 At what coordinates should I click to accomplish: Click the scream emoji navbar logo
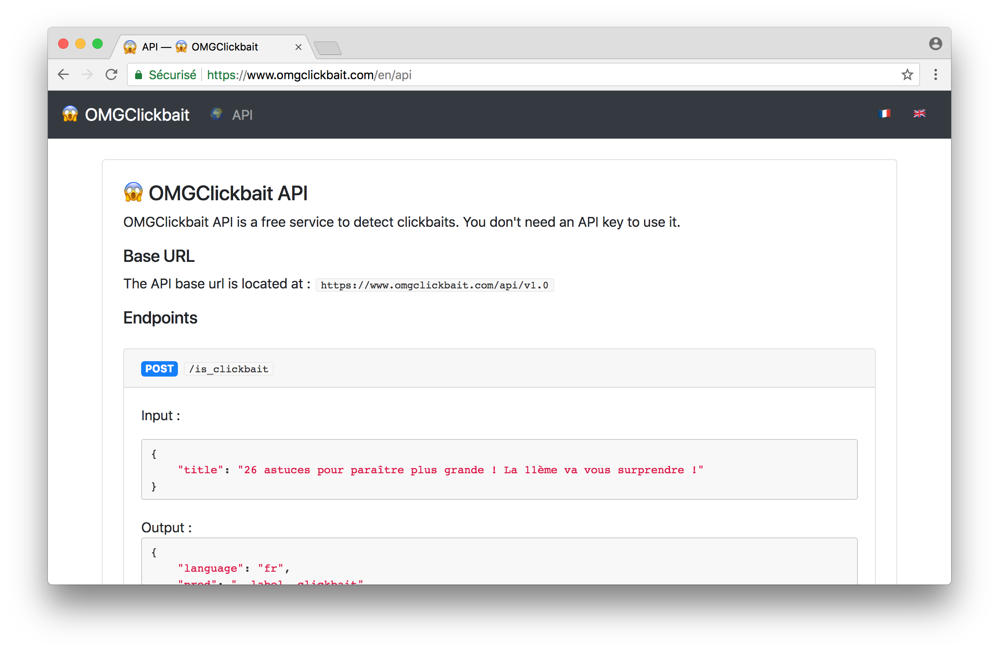tap(70, 114)
